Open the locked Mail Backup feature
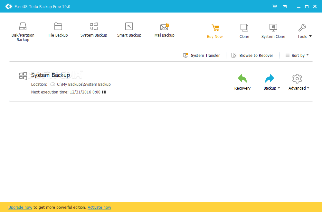Viewport: 322px width, 212px height. (164, 30)
